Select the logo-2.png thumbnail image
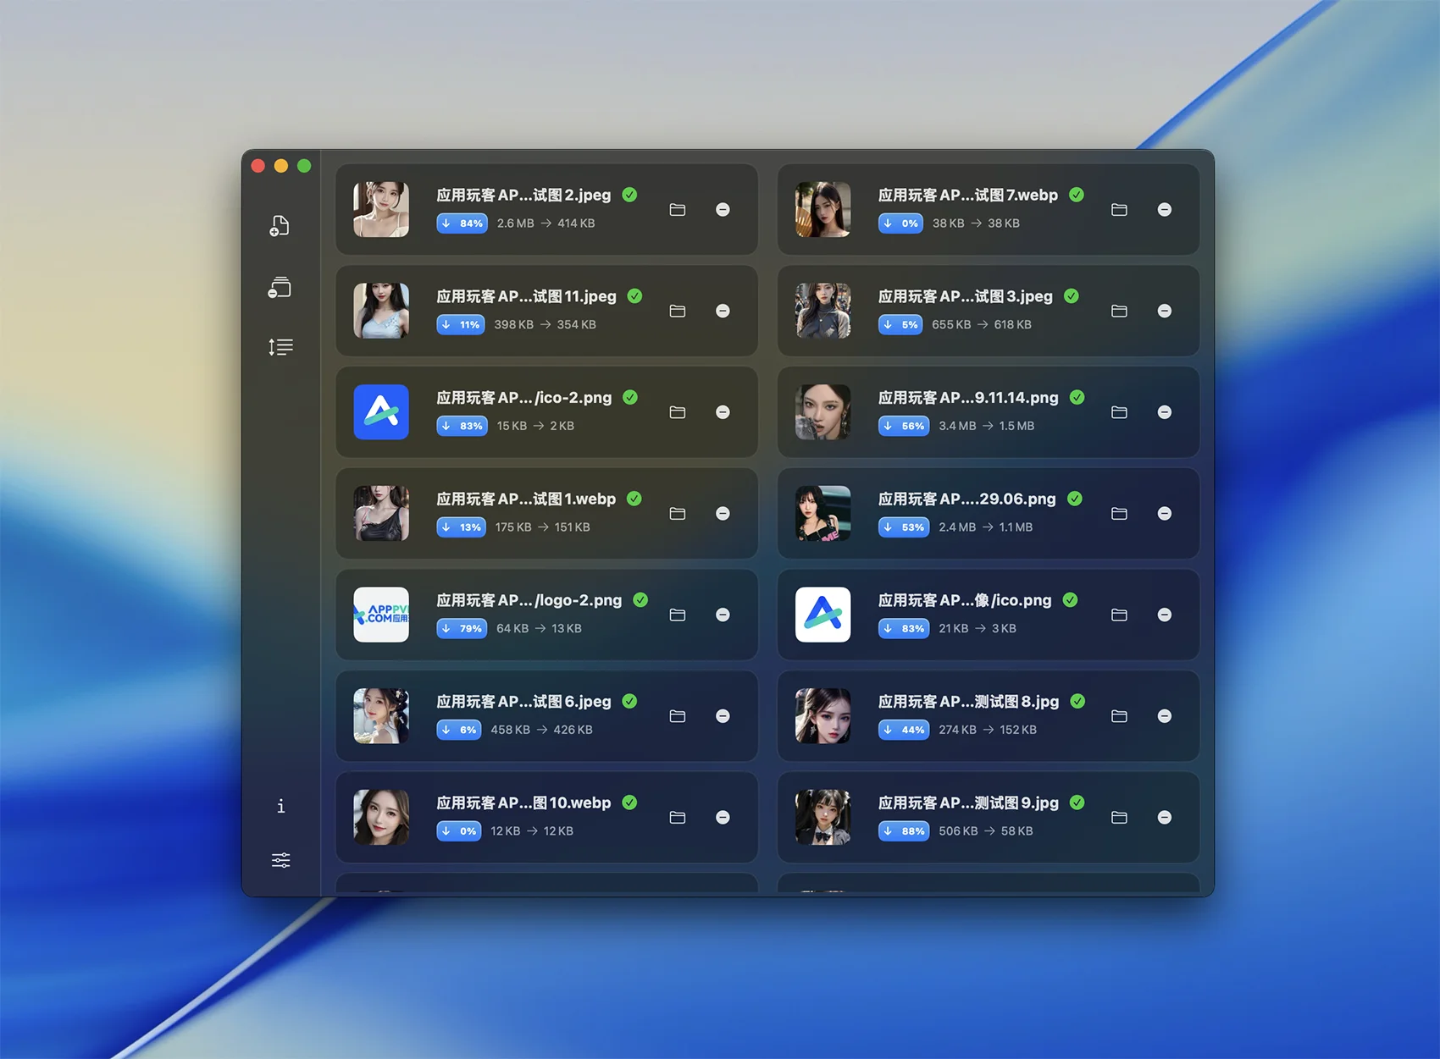 [381, 615]
